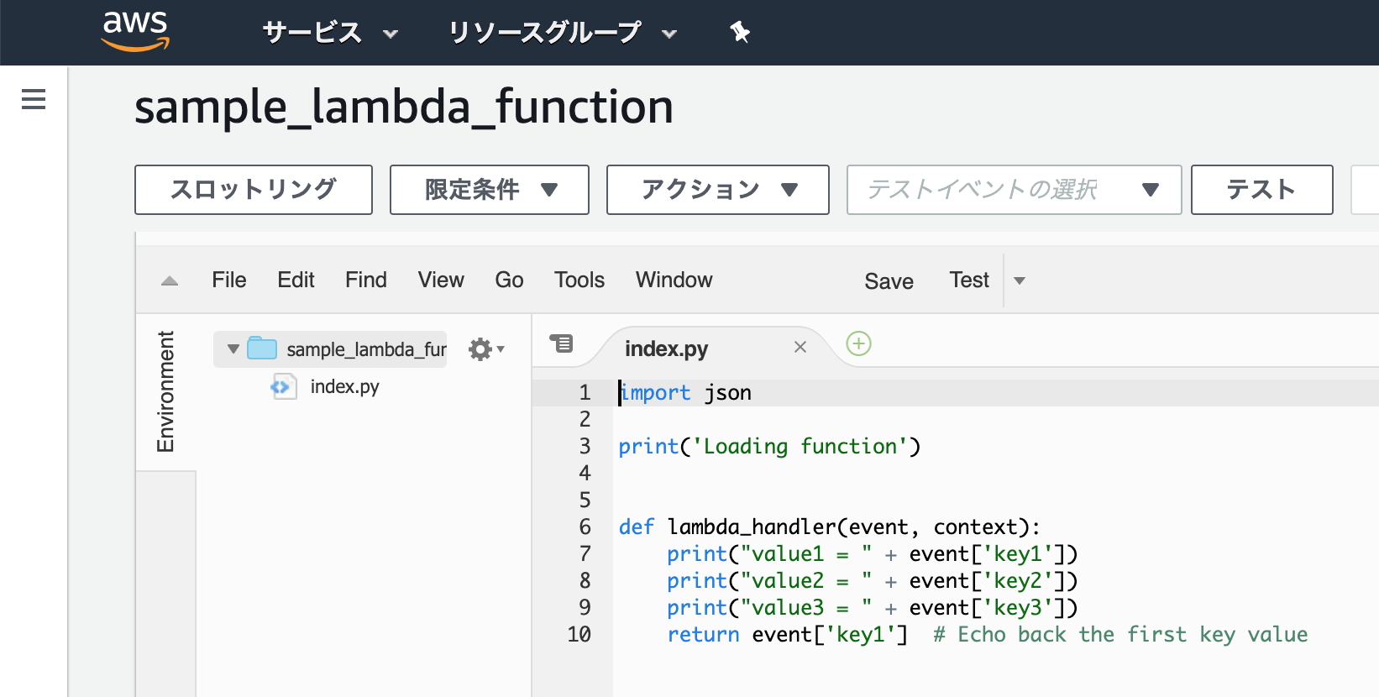Click the テスト button
Image resolution: width=1379 pixels, height=697 pixels.
(1262, 190)
